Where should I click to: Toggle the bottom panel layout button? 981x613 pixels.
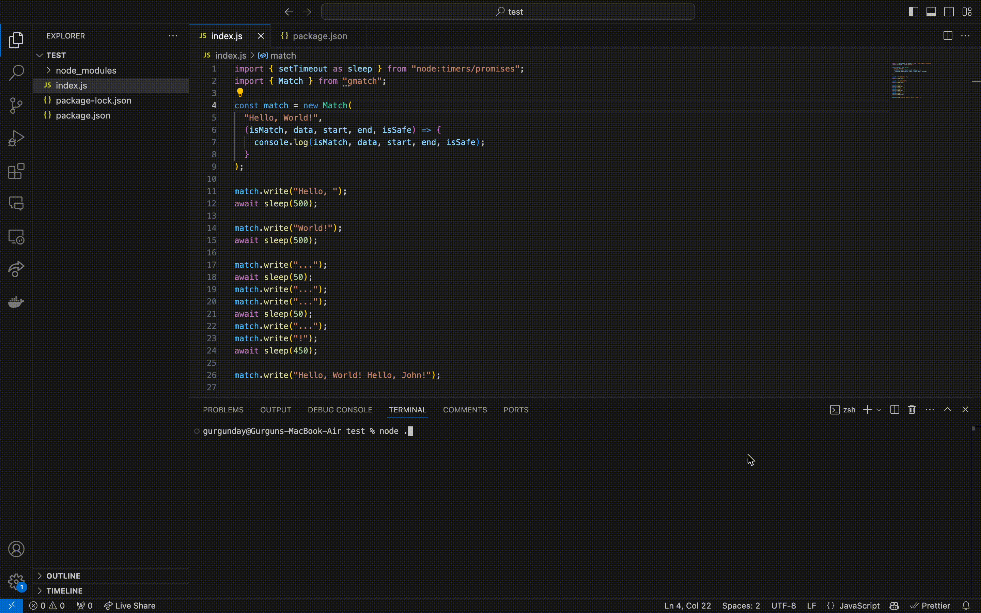pos(931,12)
